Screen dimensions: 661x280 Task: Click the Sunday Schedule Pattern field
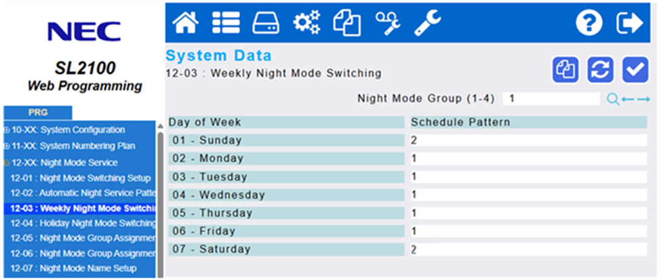tap(528, 141)
